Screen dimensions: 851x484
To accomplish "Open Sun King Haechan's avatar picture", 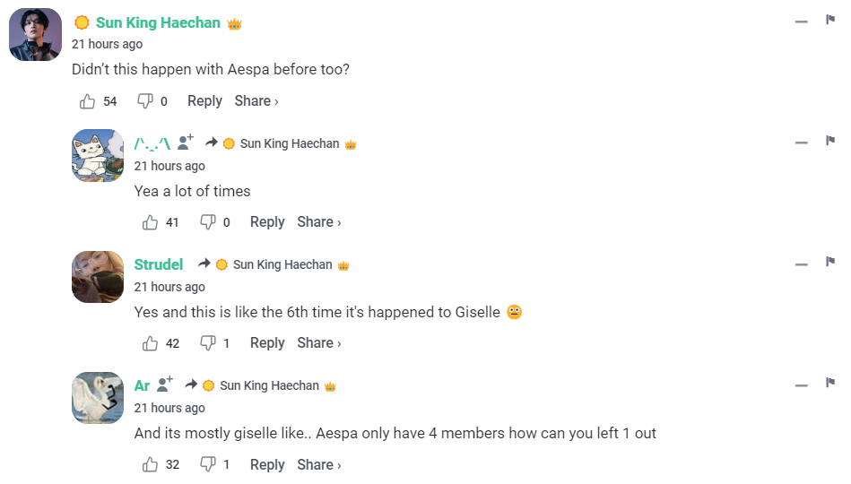I will point(35,35).
